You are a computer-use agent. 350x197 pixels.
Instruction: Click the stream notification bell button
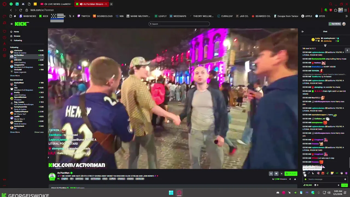(271, 173)
